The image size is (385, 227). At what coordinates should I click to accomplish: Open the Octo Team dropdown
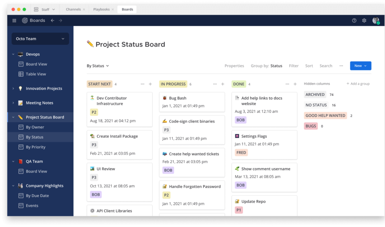[x=40, y=39]
